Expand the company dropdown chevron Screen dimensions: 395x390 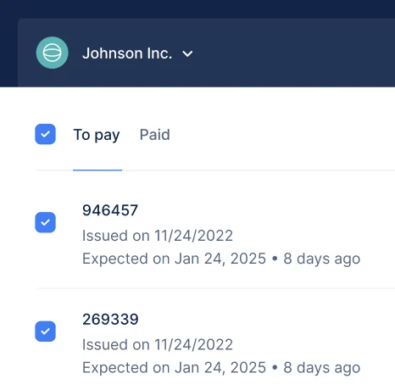tap(187, 53)
